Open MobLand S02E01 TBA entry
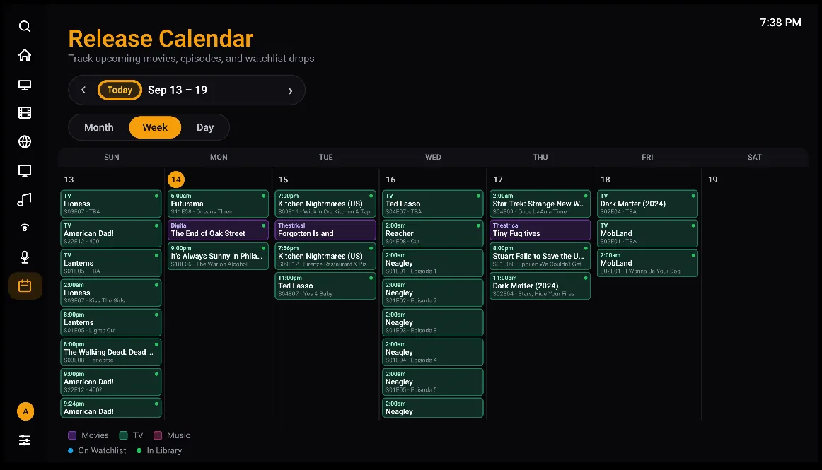The width and height of the screenshot is (822, 470). pos(647,234)
